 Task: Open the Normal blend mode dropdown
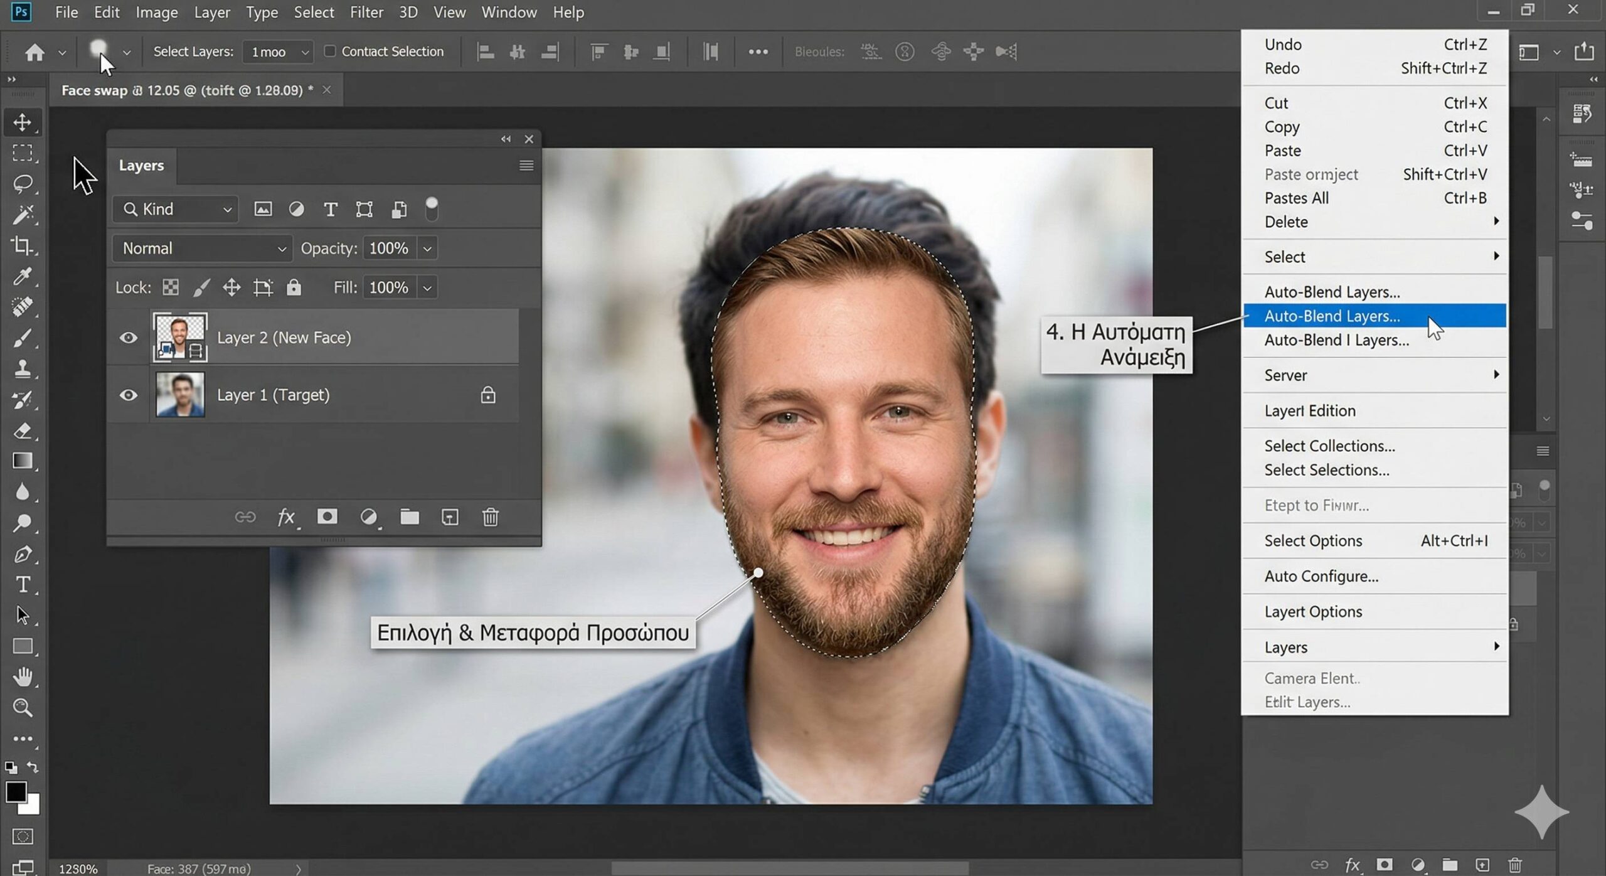pyautogui.click(x=202, y=248)
